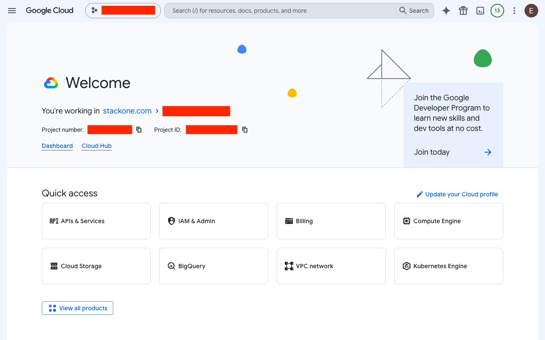545x340 pixels.
Task: Click the Kubernetes Engine hexagon icon
Action: point(407,266)
